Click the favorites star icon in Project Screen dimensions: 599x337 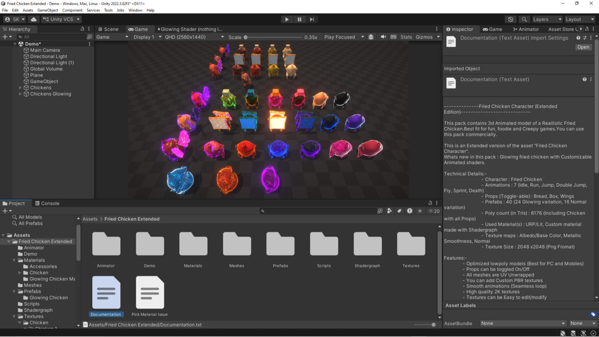(420, 211)
